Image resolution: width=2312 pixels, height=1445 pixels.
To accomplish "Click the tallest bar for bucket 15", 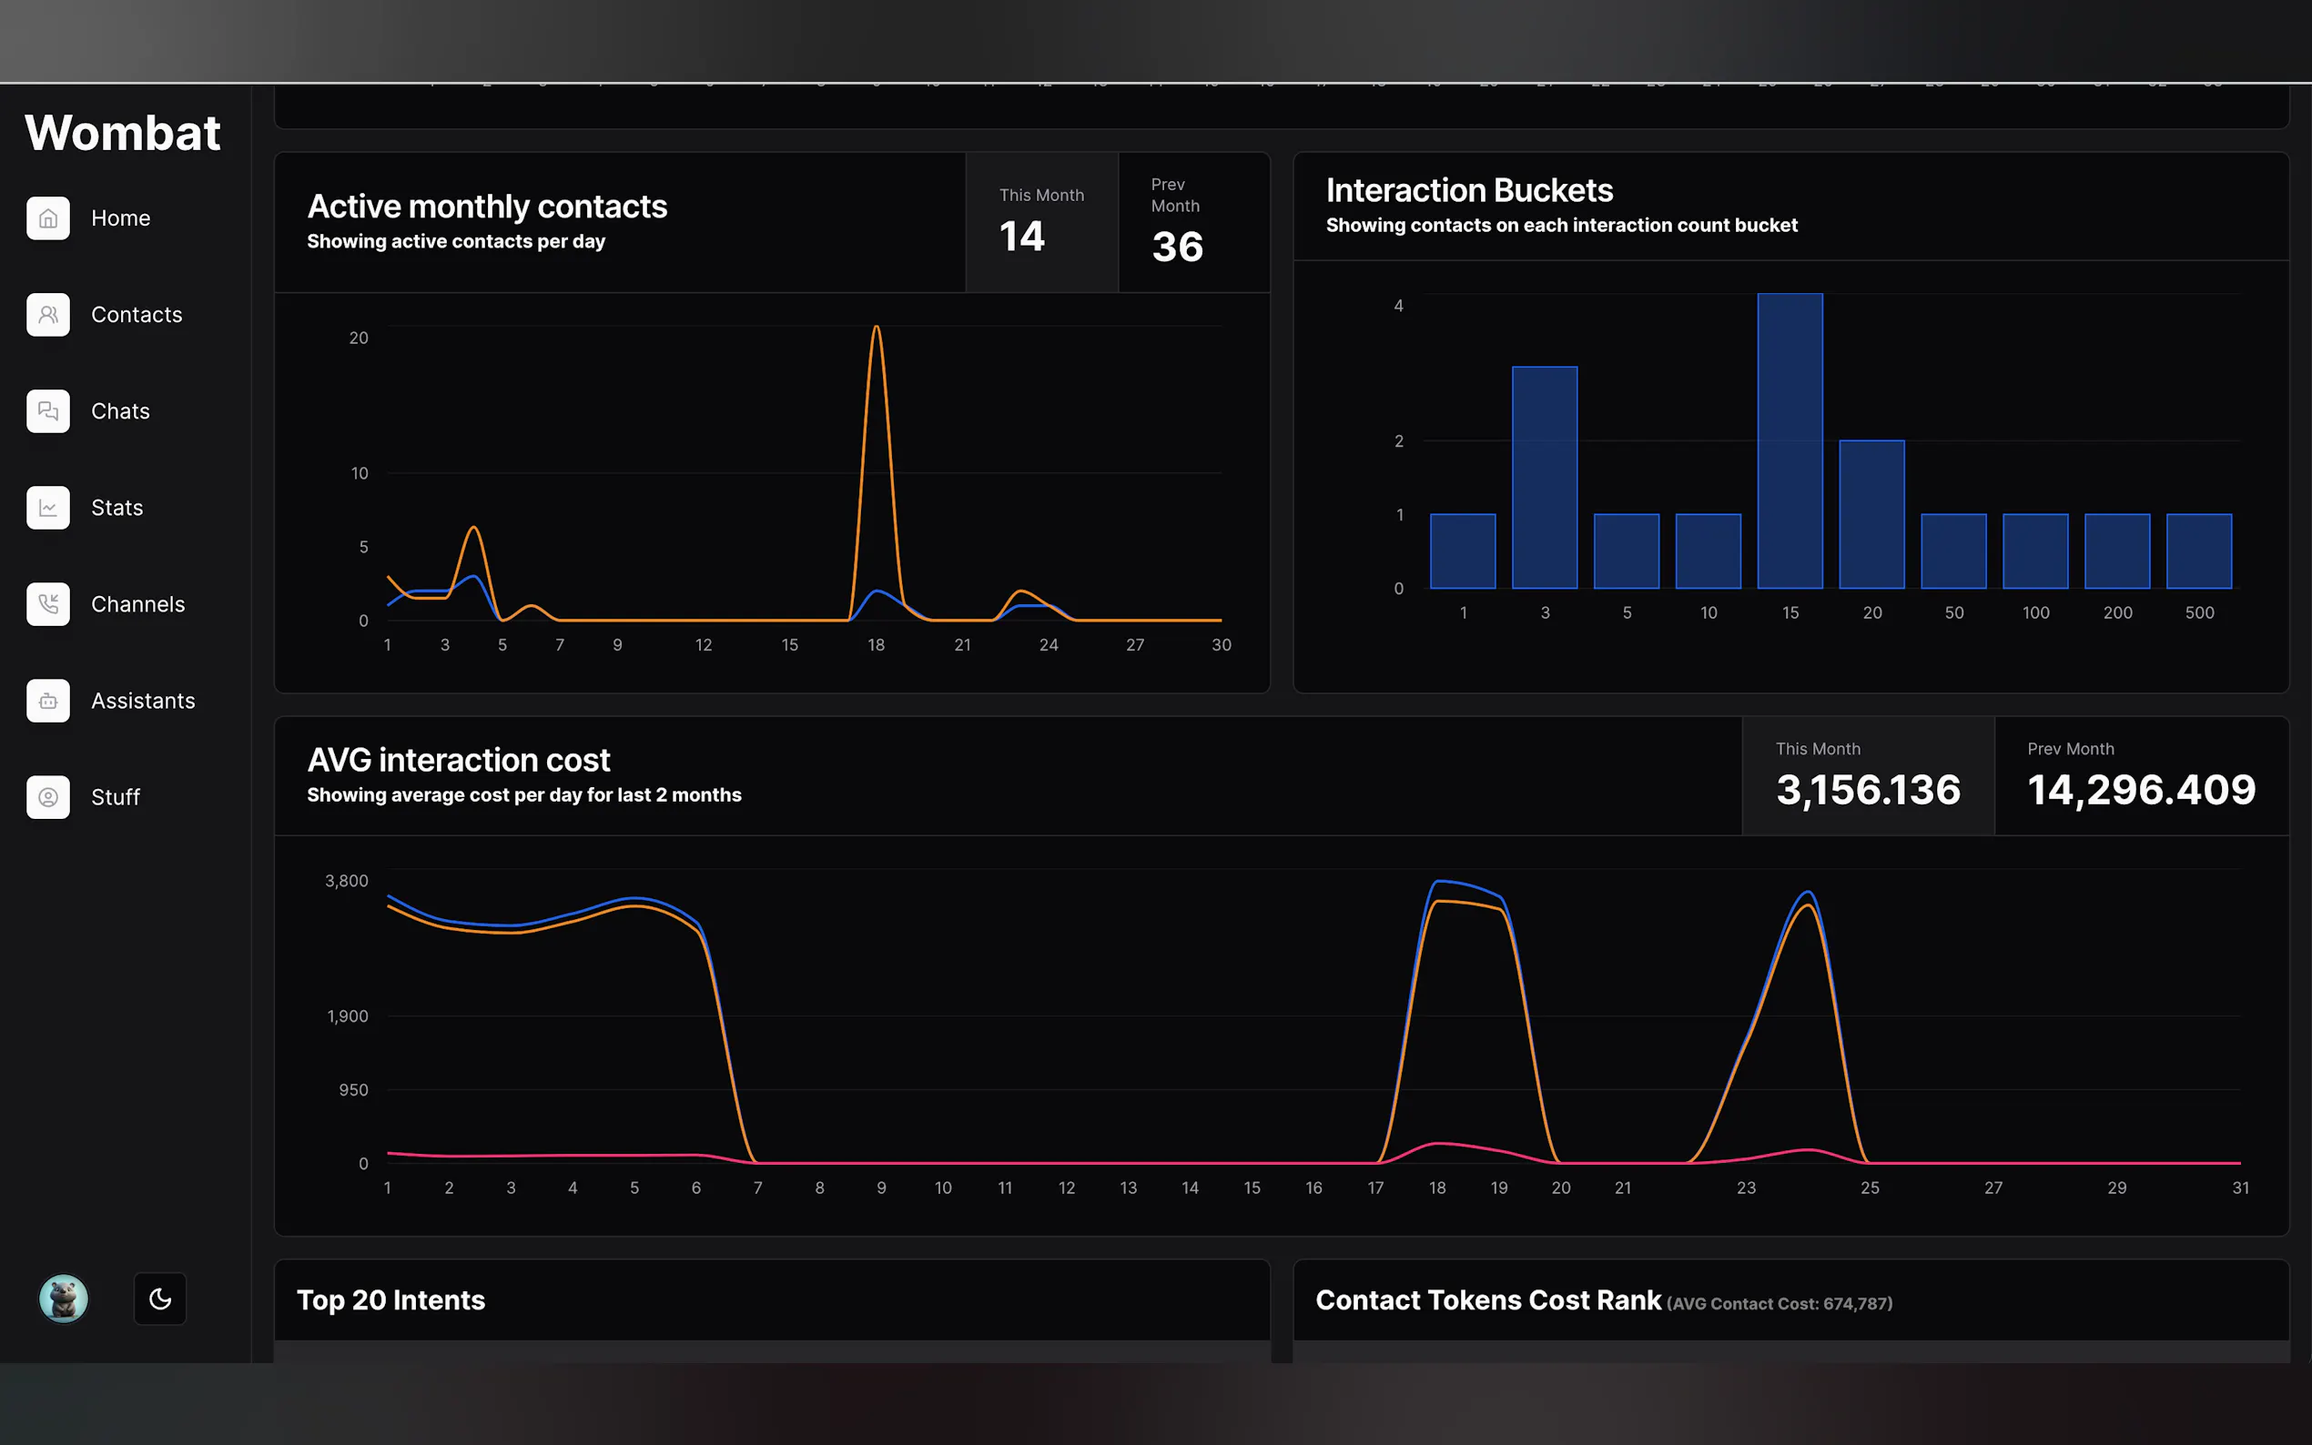I will click(x=1790, y=440).
